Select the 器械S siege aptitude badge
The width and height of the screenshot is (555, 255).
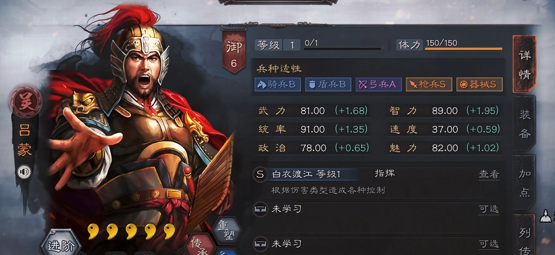[x=479, y=84]
